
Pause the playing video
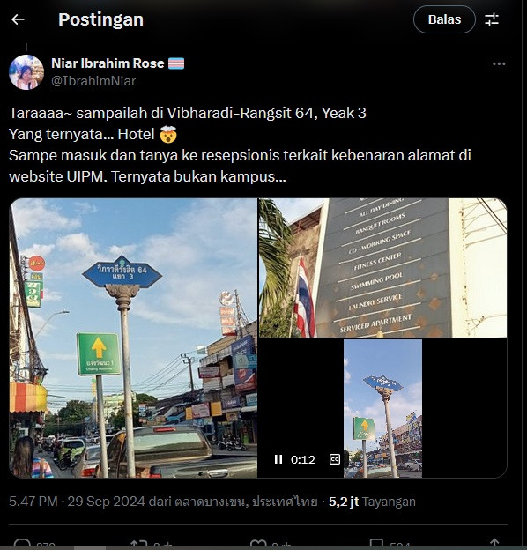[x=278, y=459]
